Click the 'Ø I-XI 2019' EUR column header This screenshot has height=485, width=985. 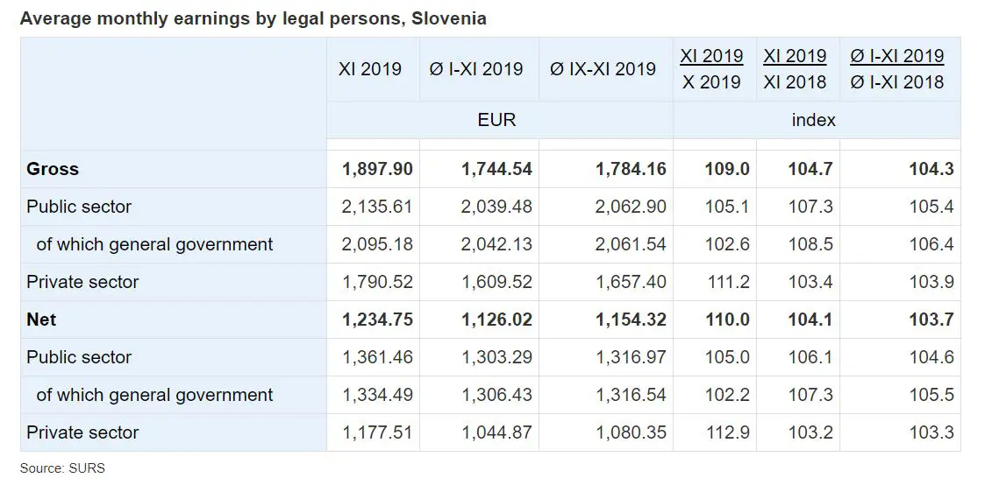pyautogui.click(x=476, y=69)
